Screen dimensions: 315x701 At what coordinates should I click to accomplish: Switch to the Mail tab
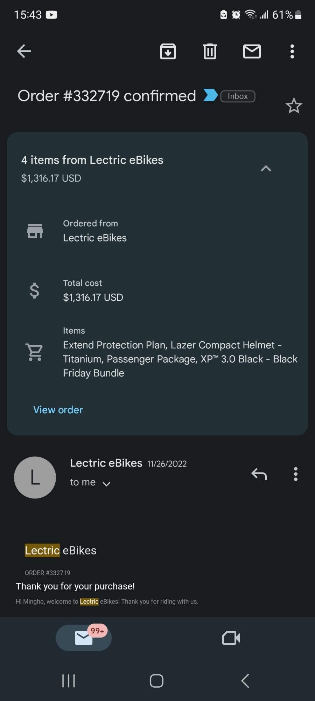pos(84,638)
